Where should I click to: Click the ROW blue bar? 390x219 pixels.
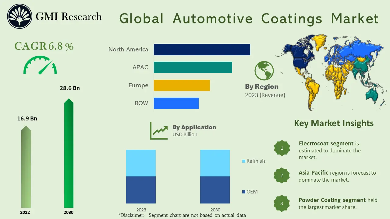(x=176, y=103)
